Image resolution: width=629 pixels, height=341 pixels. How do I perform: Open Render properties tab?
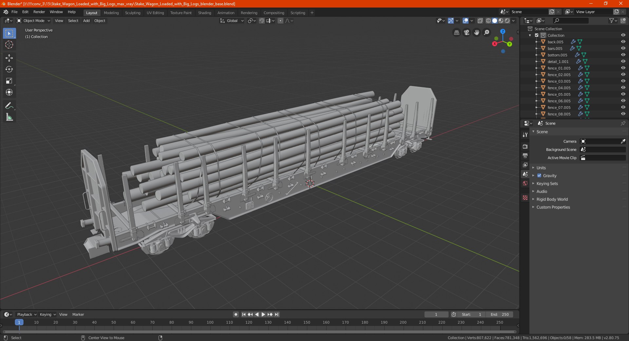[x=525, y=146]
